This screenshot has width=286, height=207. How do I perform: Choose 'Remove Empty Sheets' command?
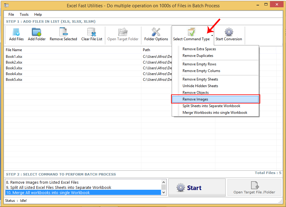point(200,79)
